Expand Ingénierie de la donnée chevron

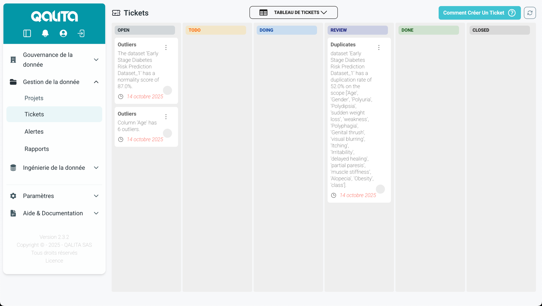(96, 168)
